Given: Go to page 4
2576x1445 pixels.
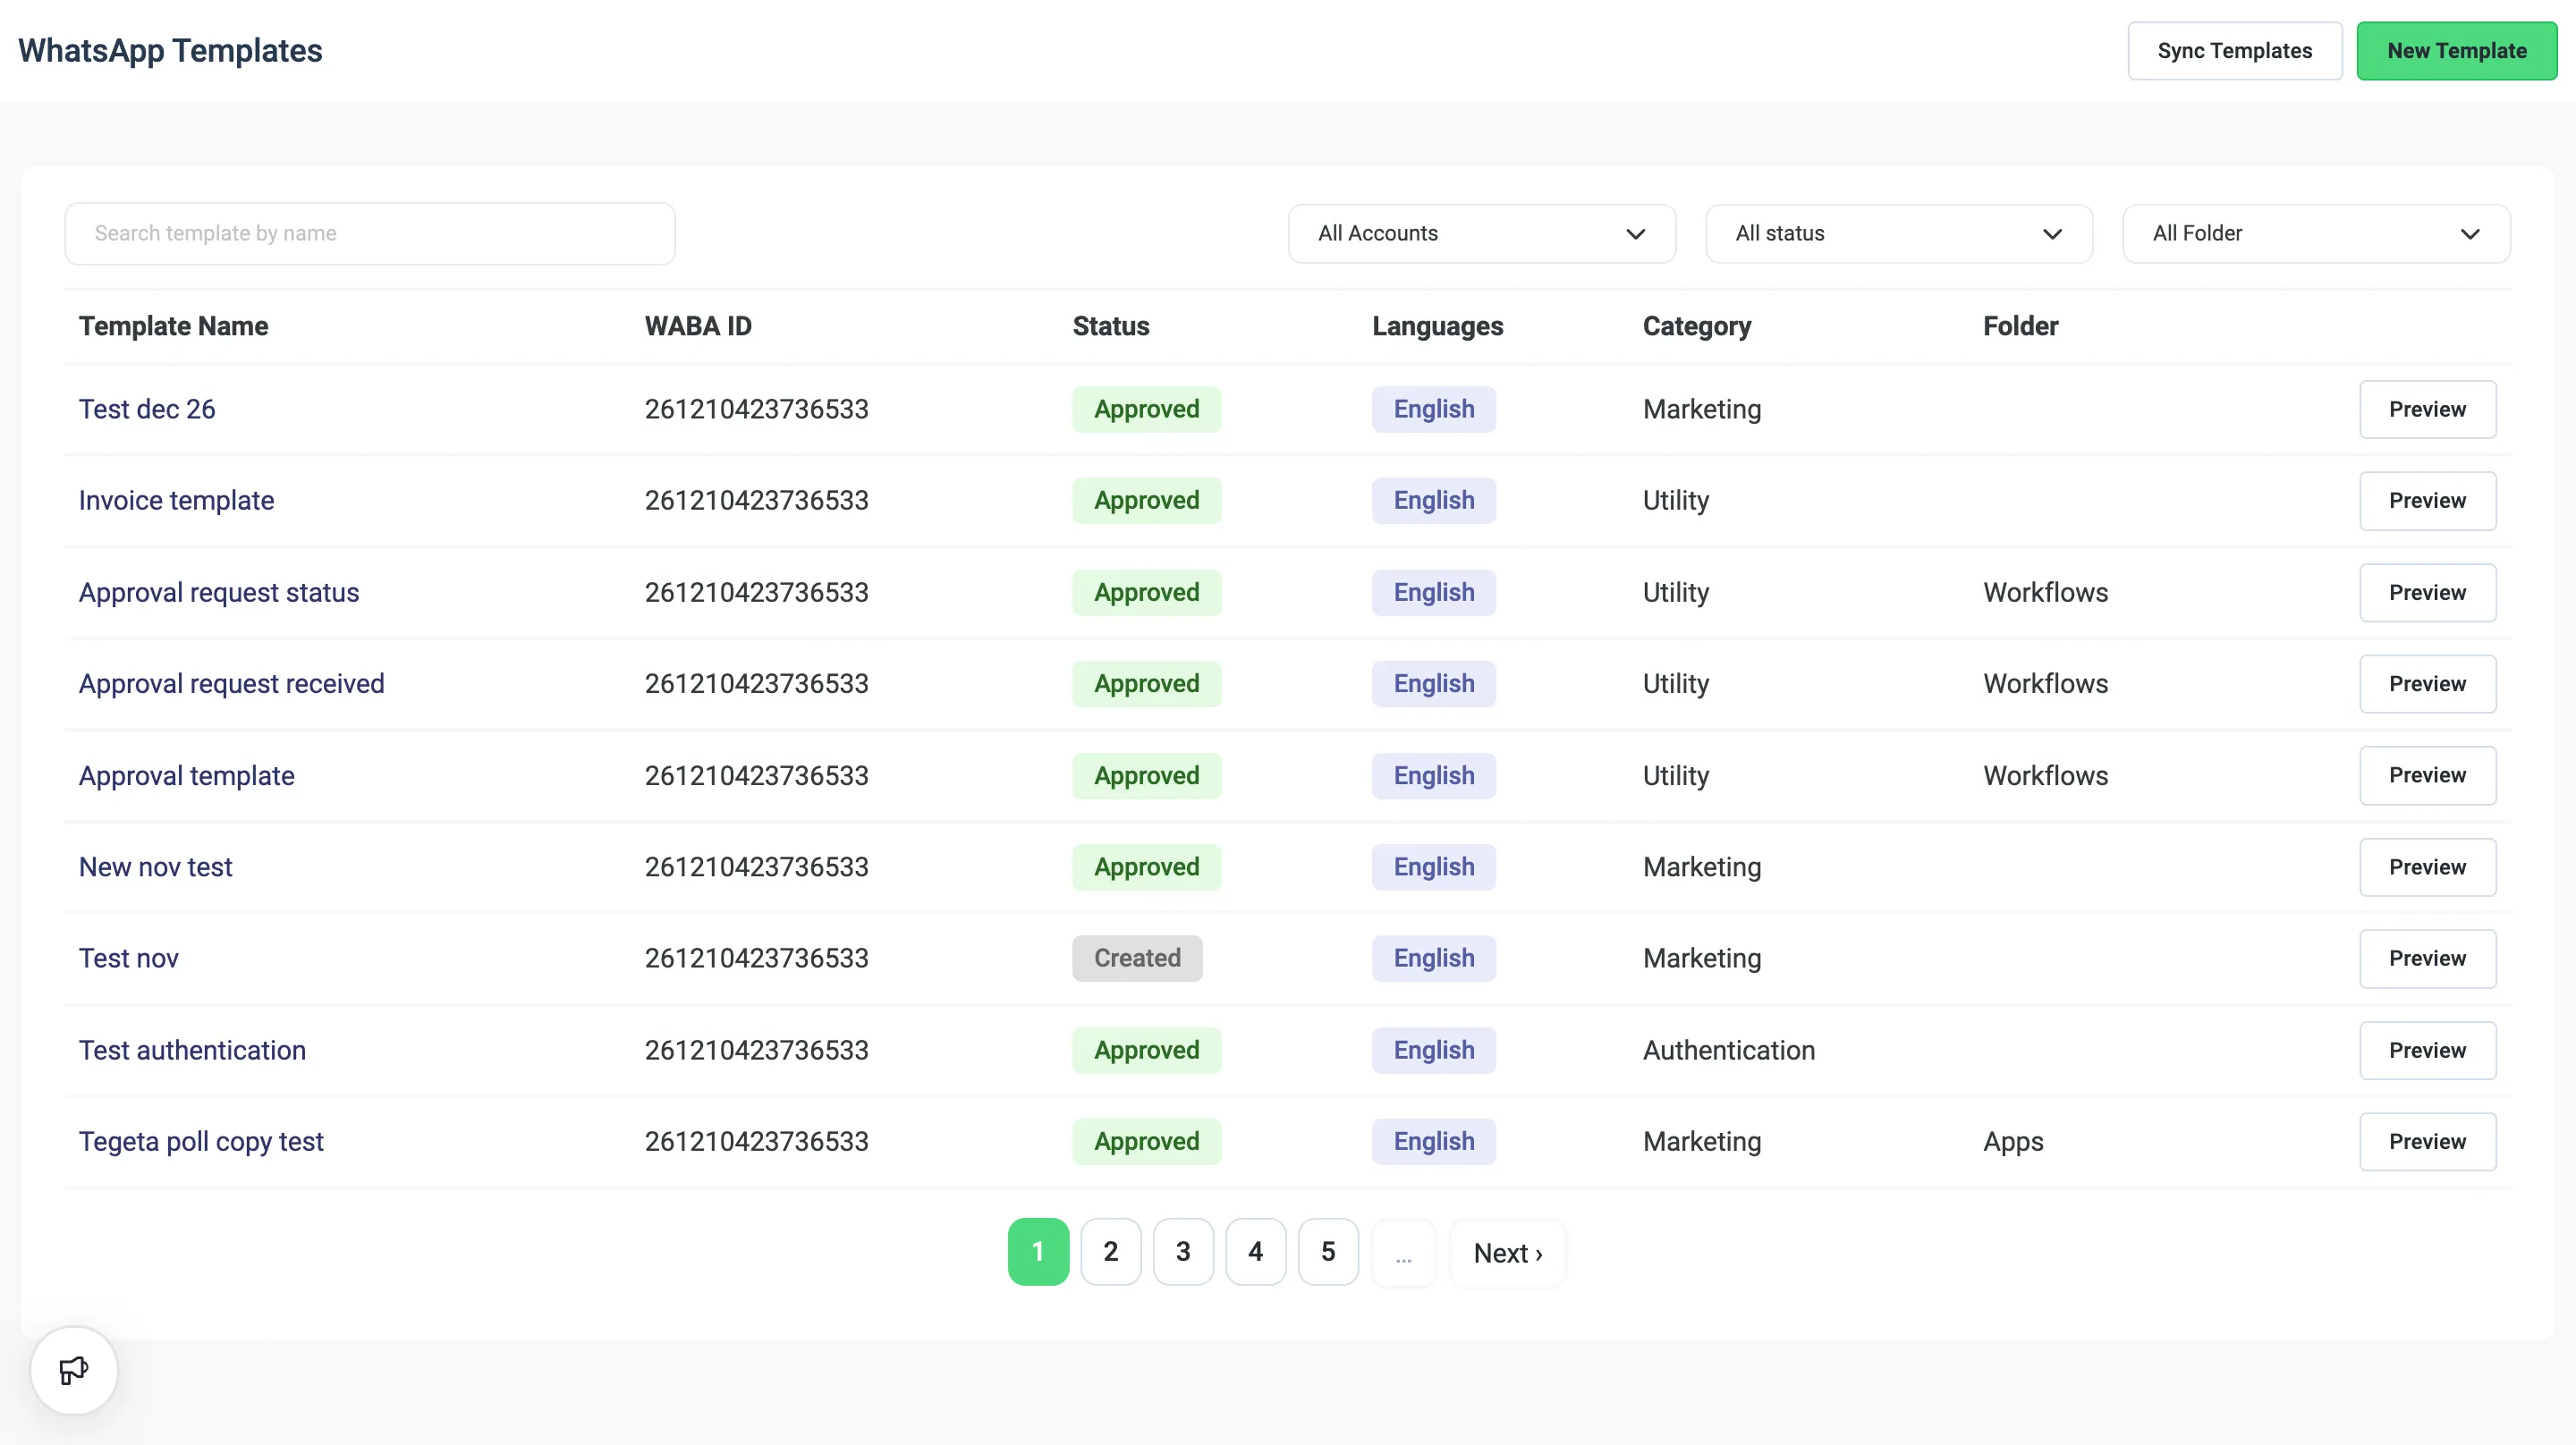Looking at the screenshot, I should [1255, 1251].
